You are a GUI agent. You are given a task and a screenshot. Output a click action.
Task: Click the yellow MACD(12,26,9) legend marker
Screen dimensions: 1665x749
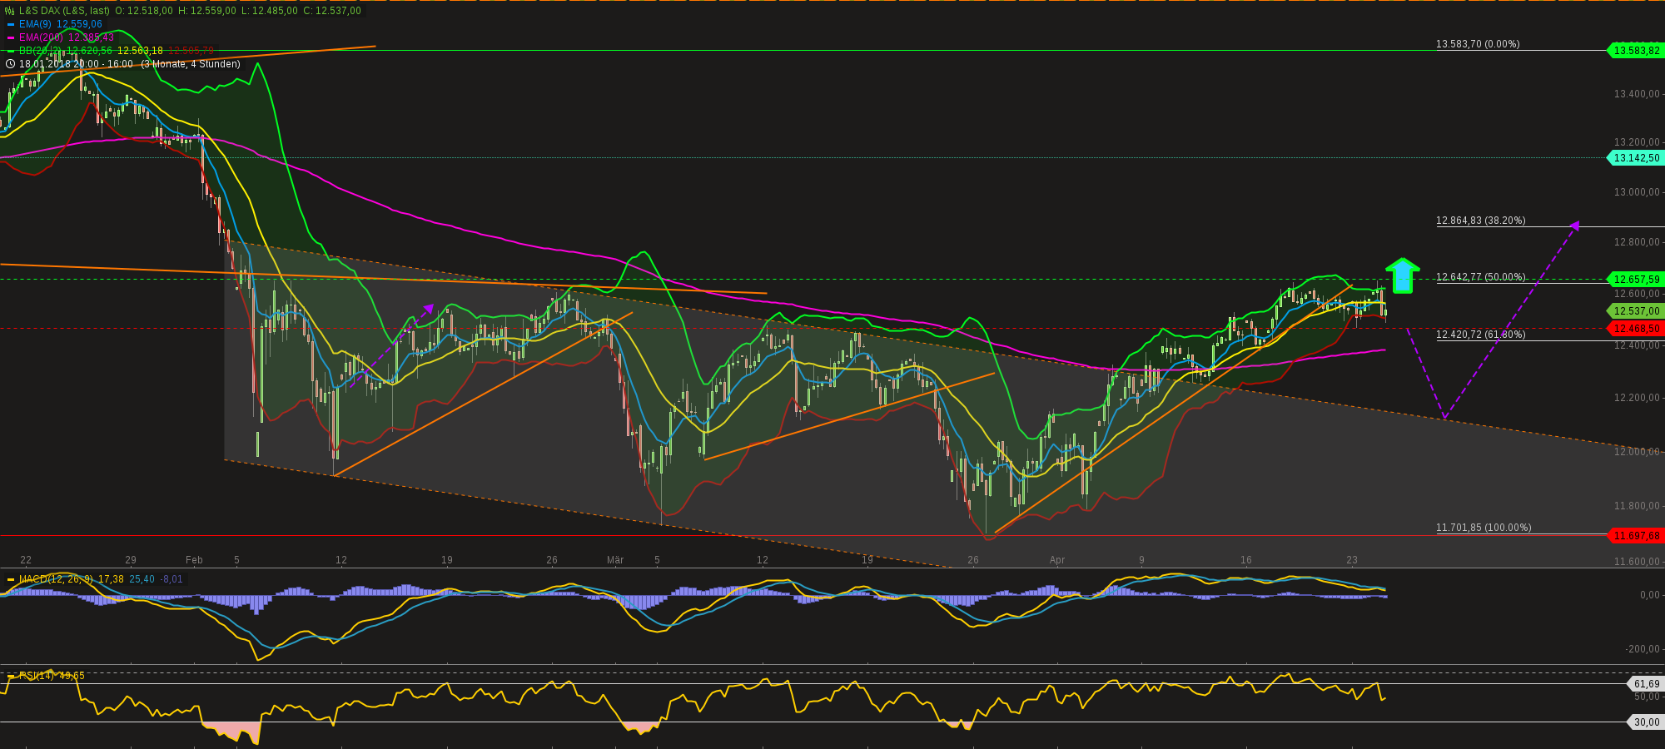tap(11, 578)
